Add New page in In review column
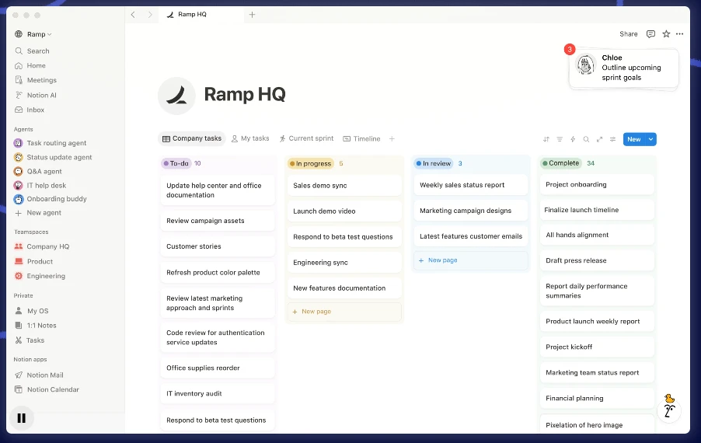Viewport: 701px width, 443px height. tap(471, 260)
